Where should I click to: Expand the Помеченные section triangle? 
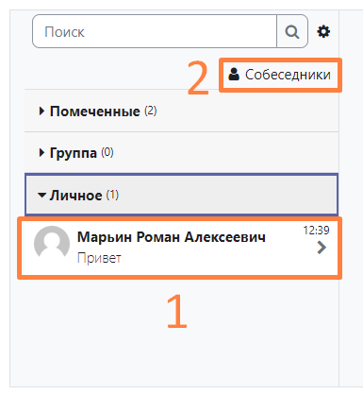(x=41, y=112)
